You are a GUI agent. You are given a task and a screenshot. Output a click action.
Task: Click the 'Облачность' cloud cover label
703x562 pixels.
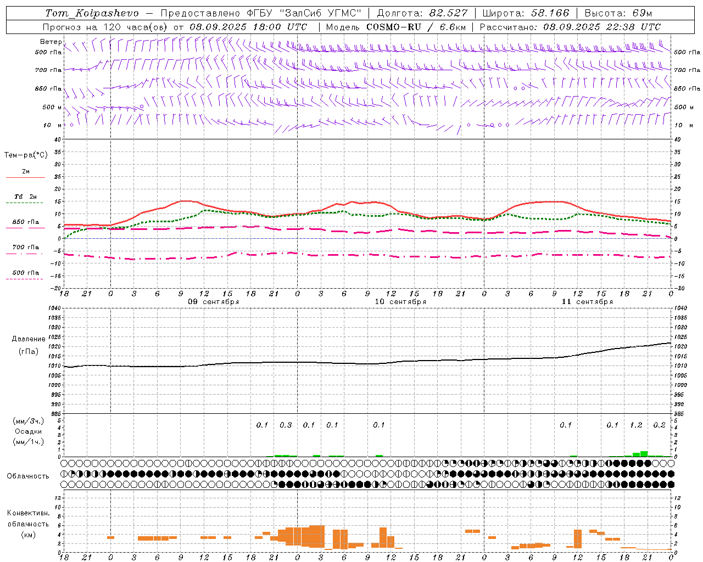pyautogui.click(x=28, y=476)
